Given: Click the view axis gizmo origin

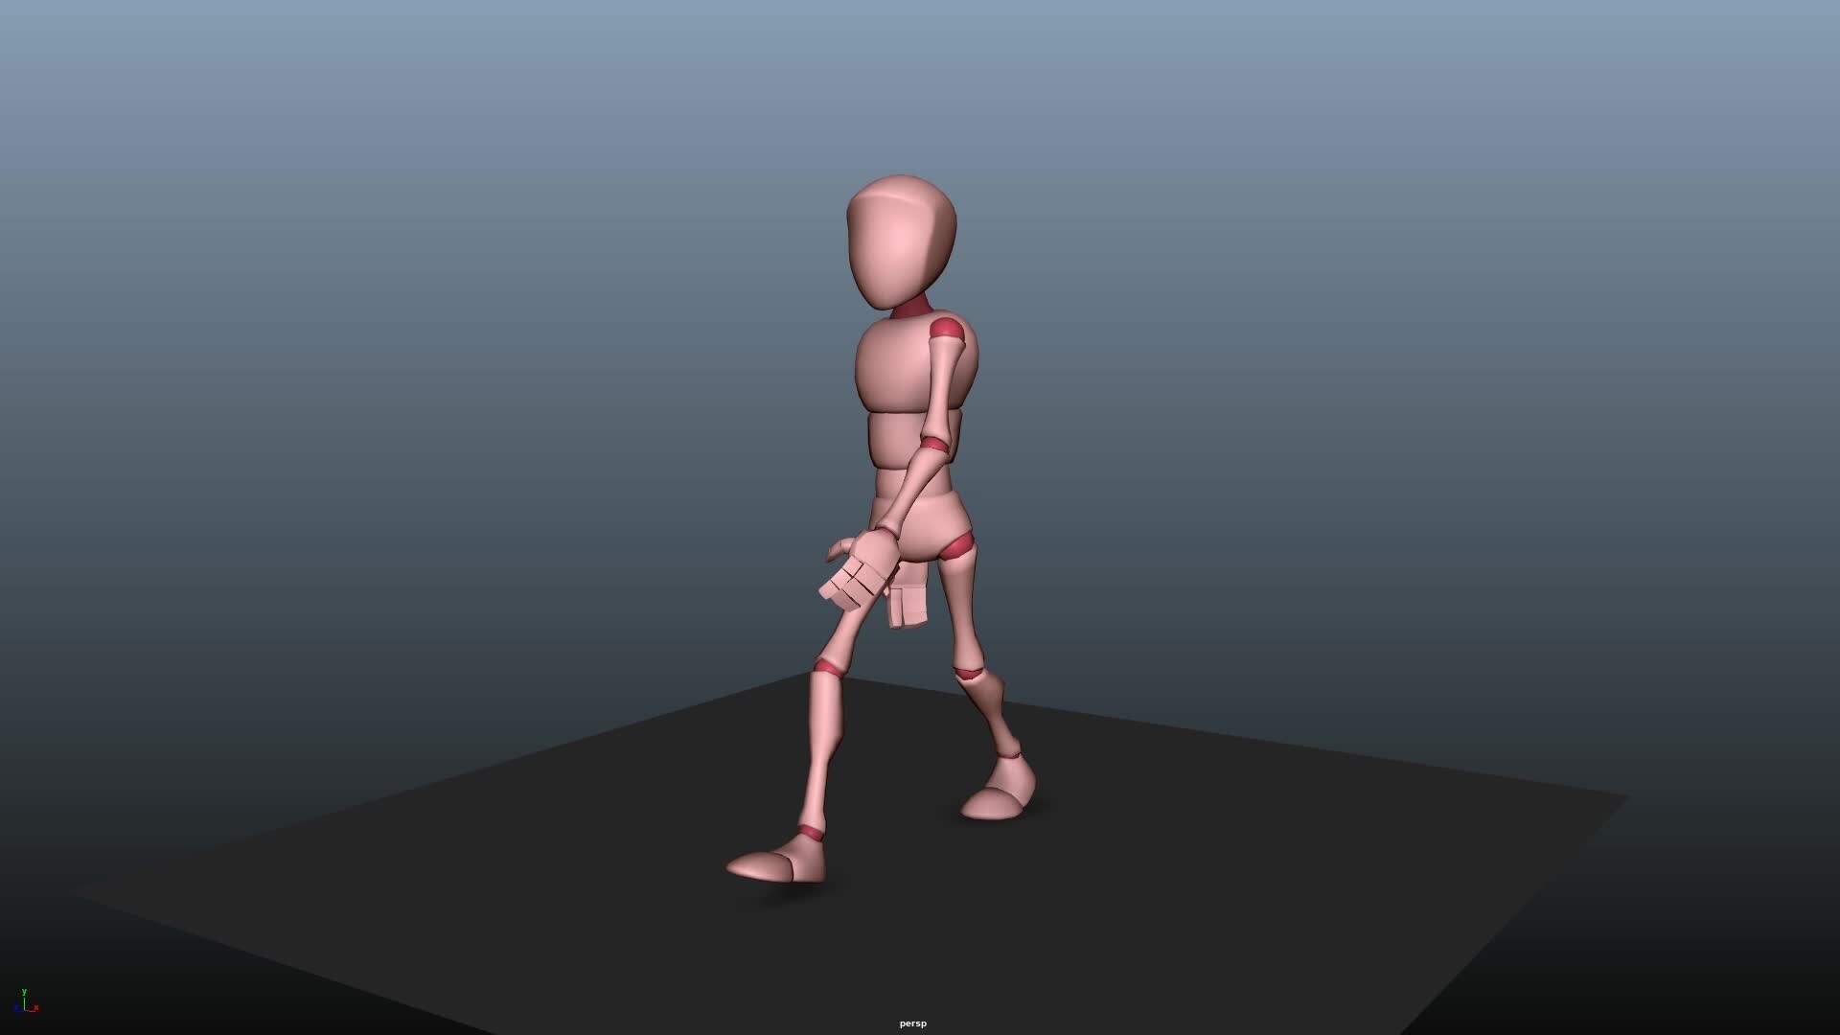Looking at the screenshot, I should (x=26, y=1008).
